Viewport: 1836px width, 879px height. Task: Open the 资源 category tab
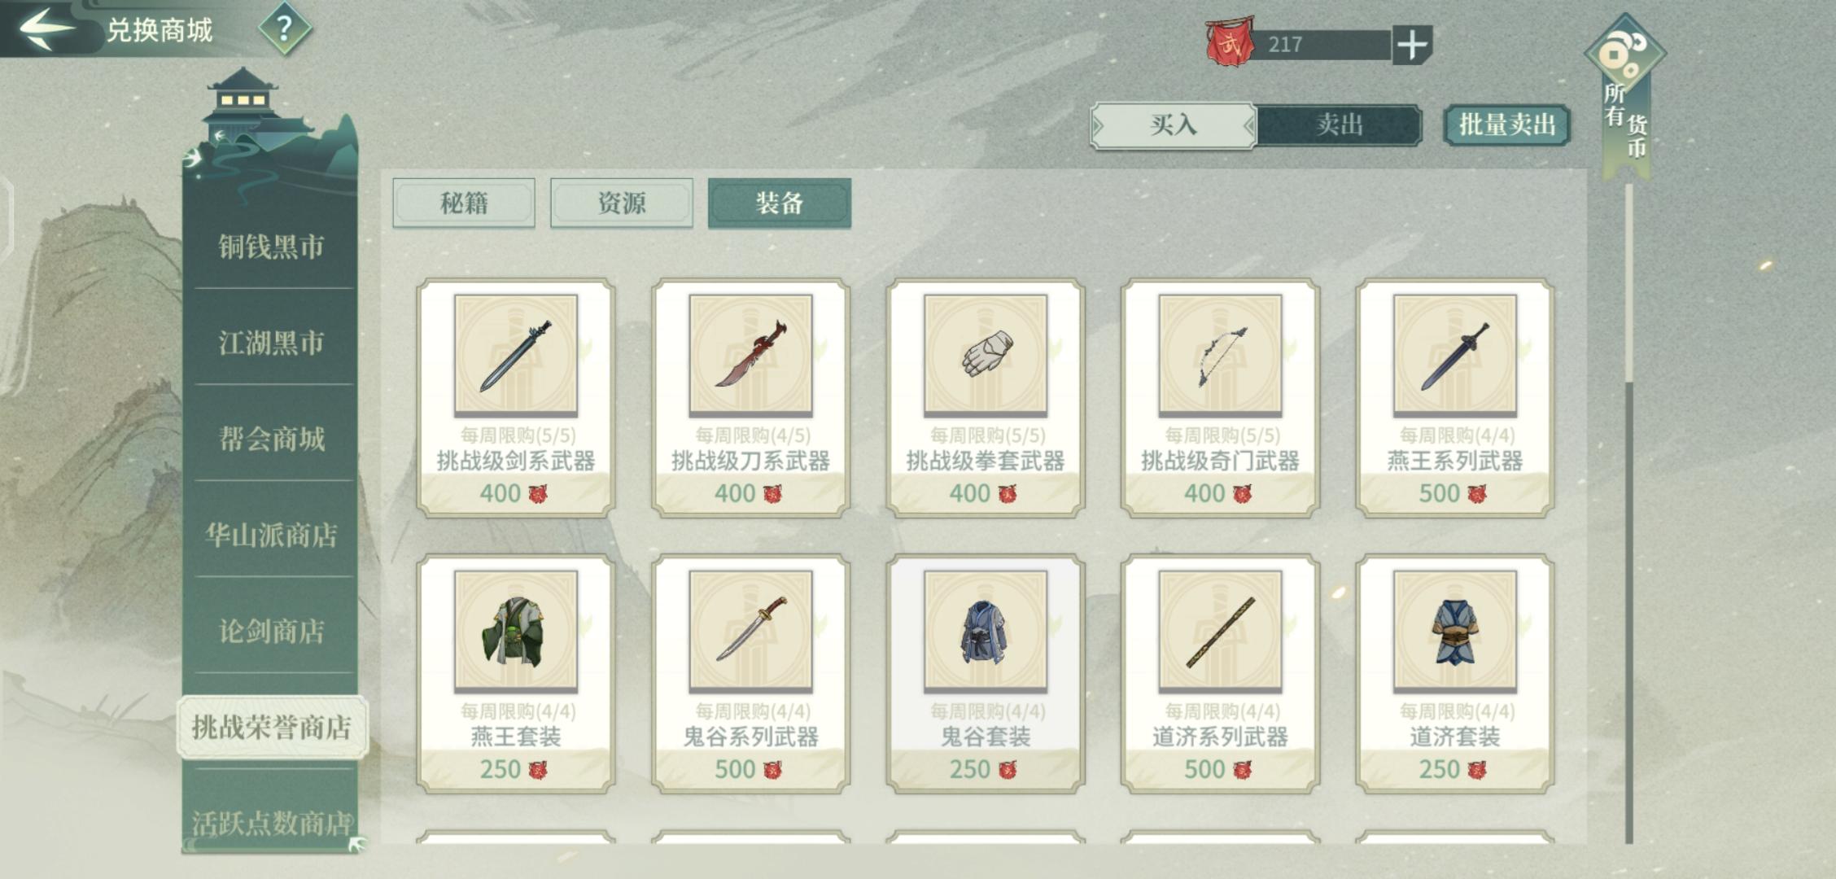point(622,203)
